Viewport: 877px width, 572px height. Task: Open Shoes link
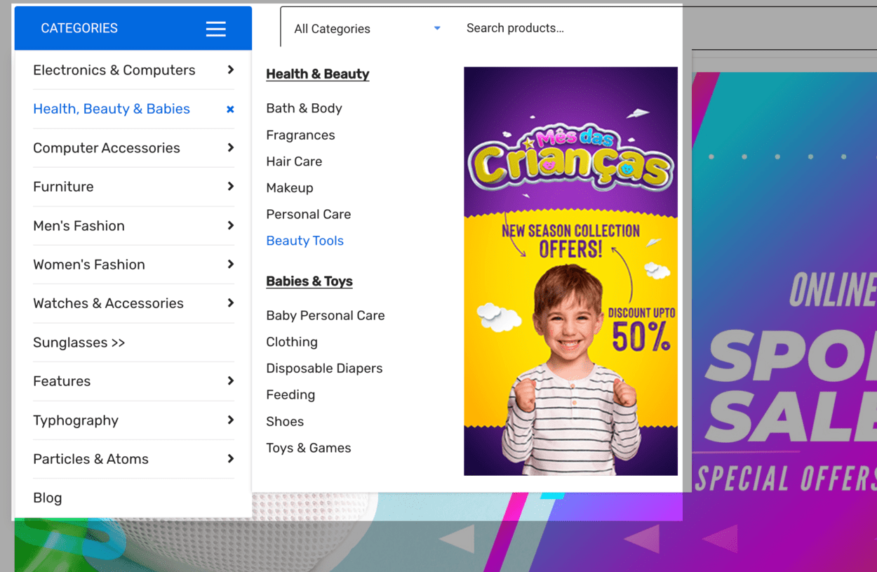pos(285,421)
